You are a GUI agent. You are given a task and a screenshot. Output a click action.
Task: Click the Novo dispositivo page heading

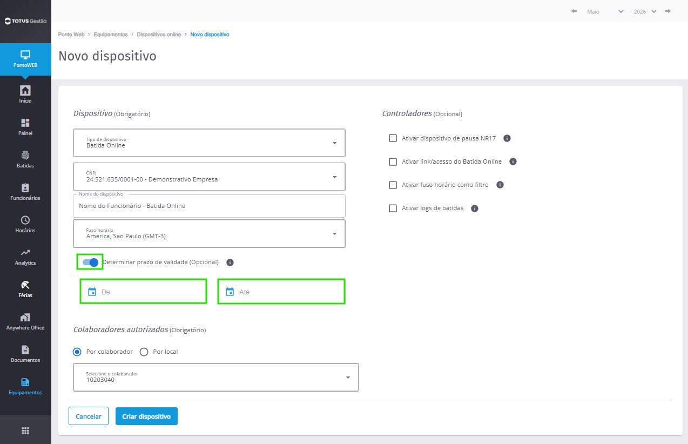pos(107,56)
